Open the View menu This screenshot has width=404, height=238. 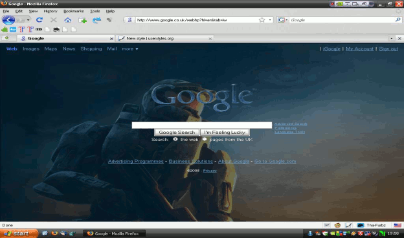(x=33, y=11)
